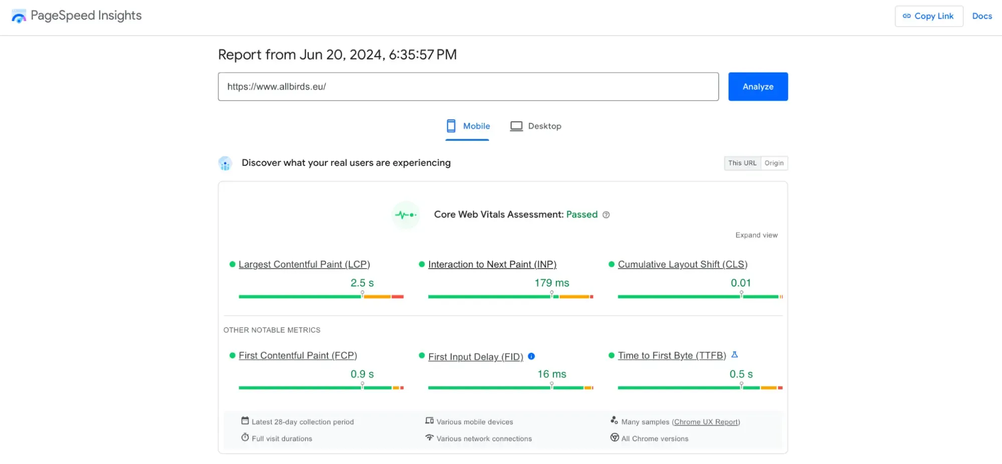This screenshot has width=1002, height=464.
Task: Open Cumulative Layout Shift (CLS) link
Action: coord(683,264)
